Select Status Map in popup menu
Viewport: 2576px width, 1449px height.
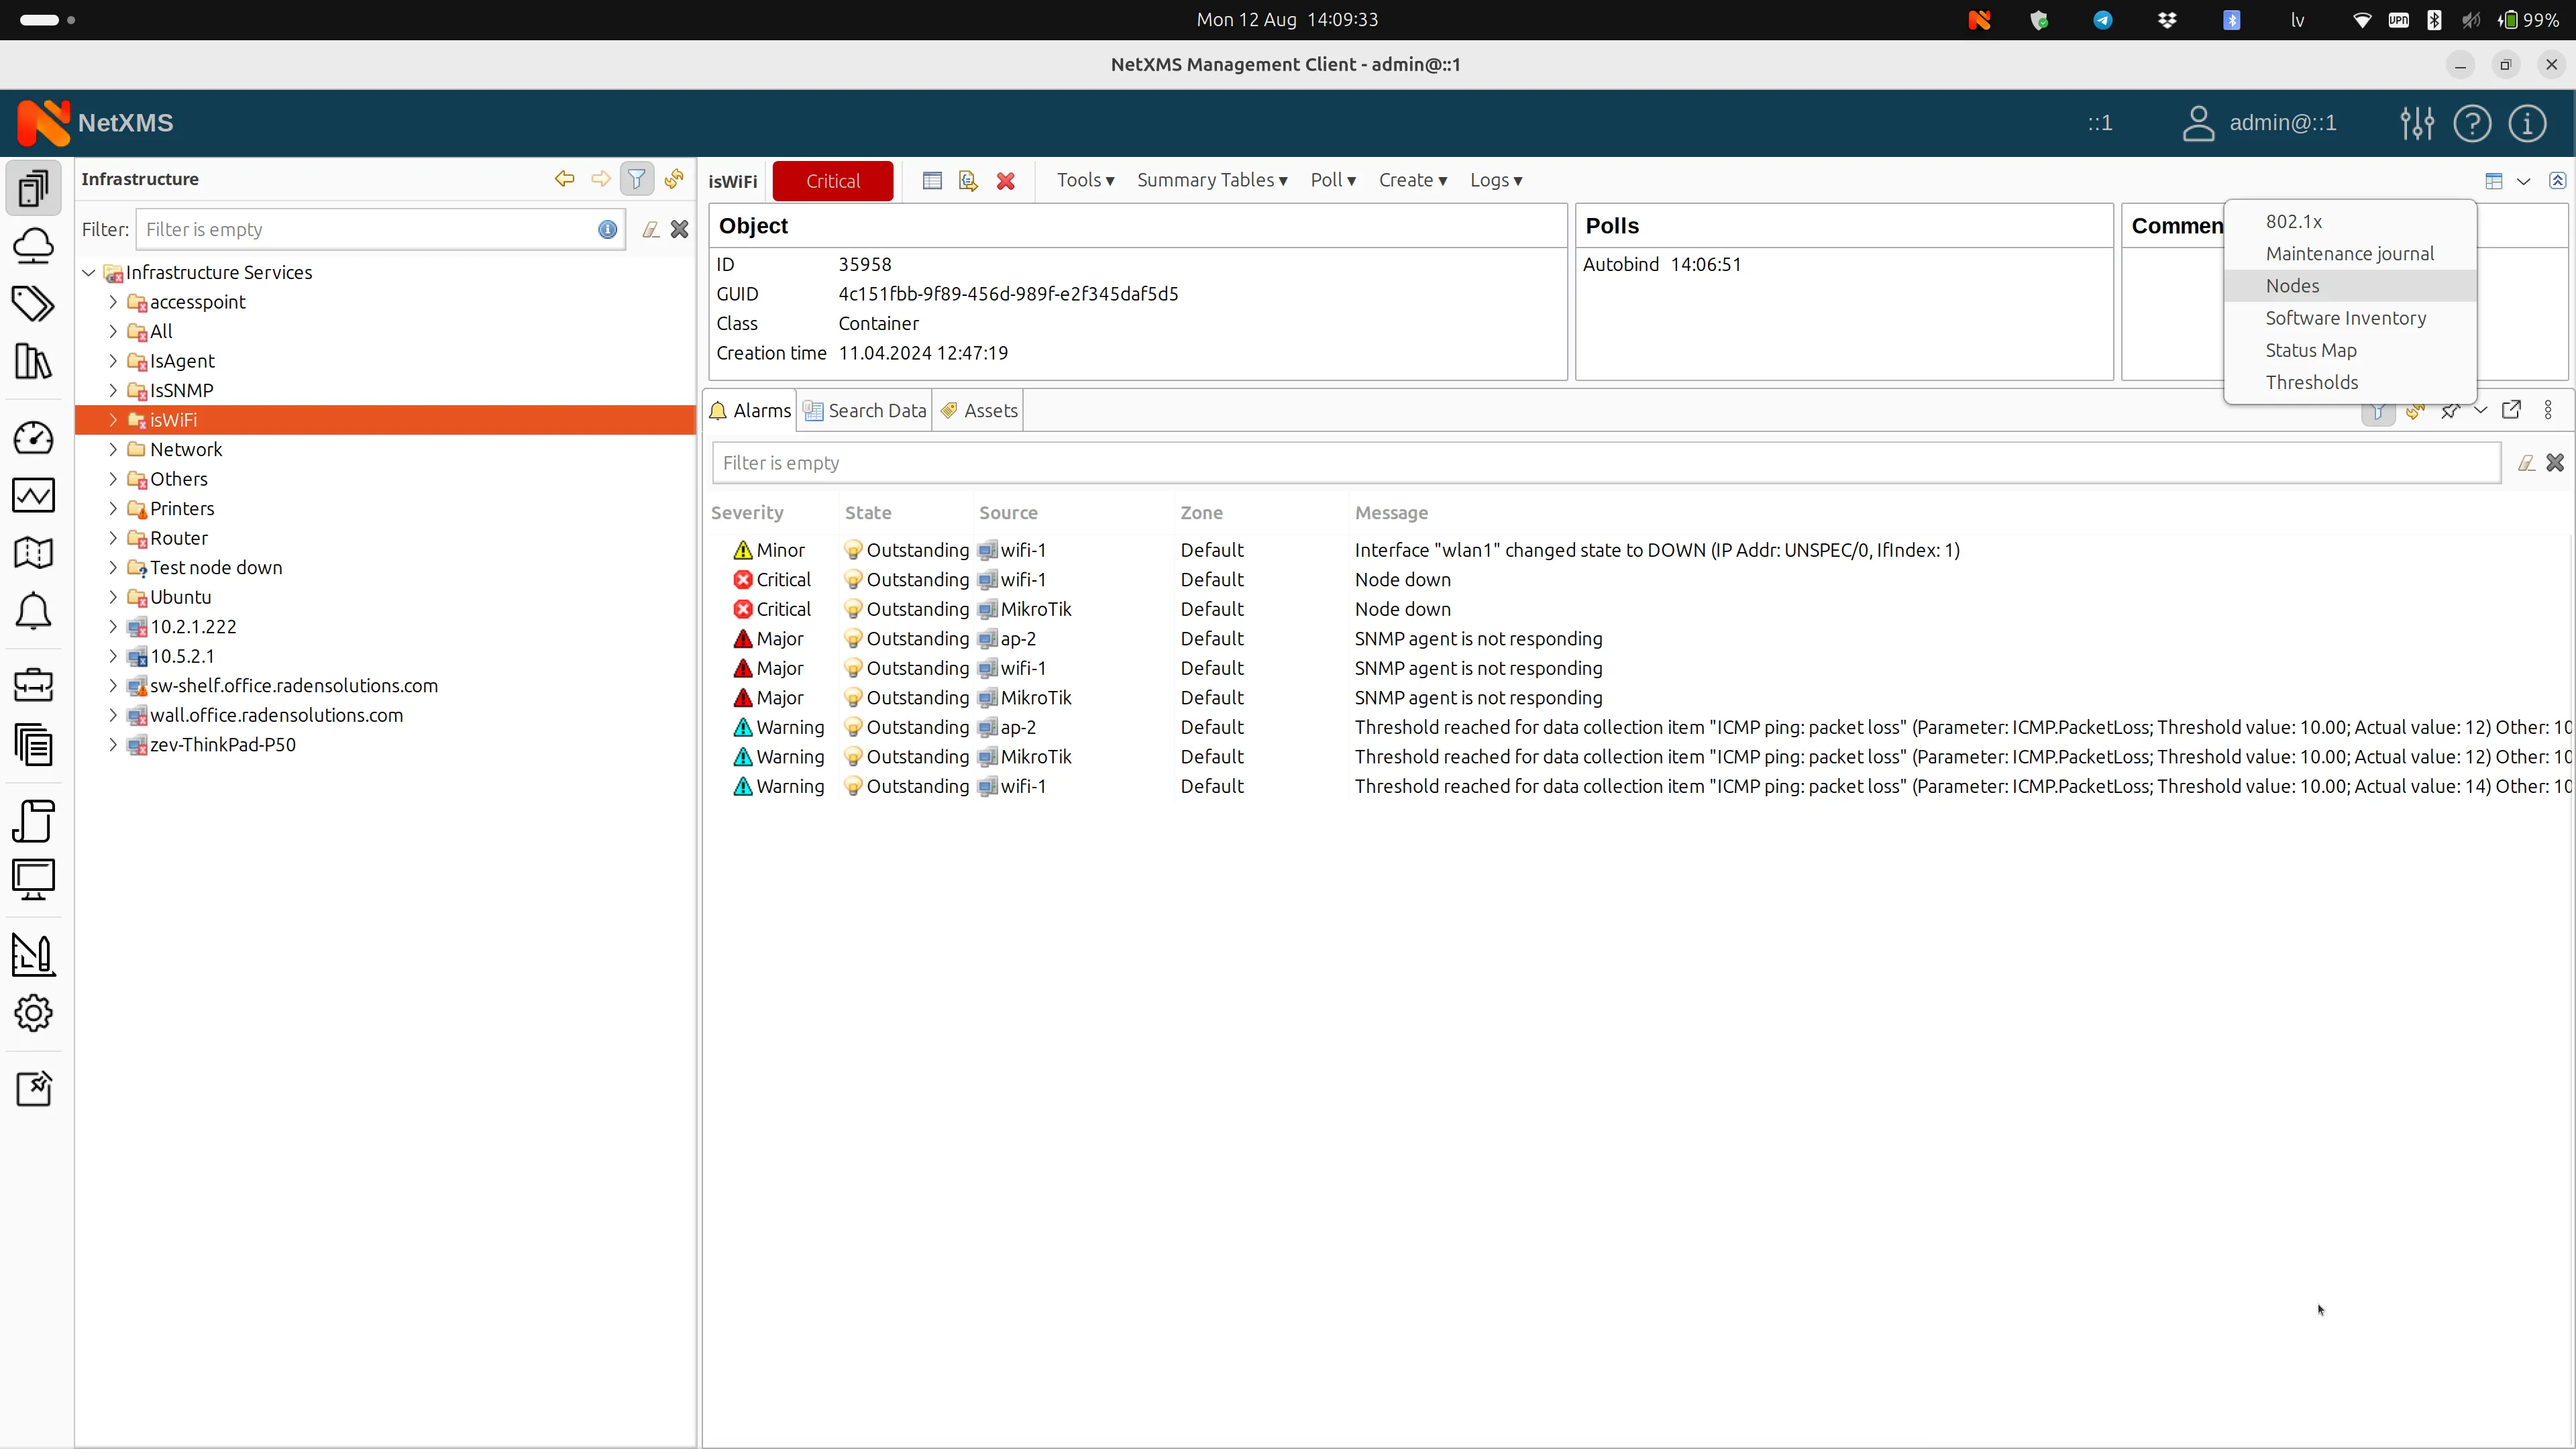tap(2350, 350)
